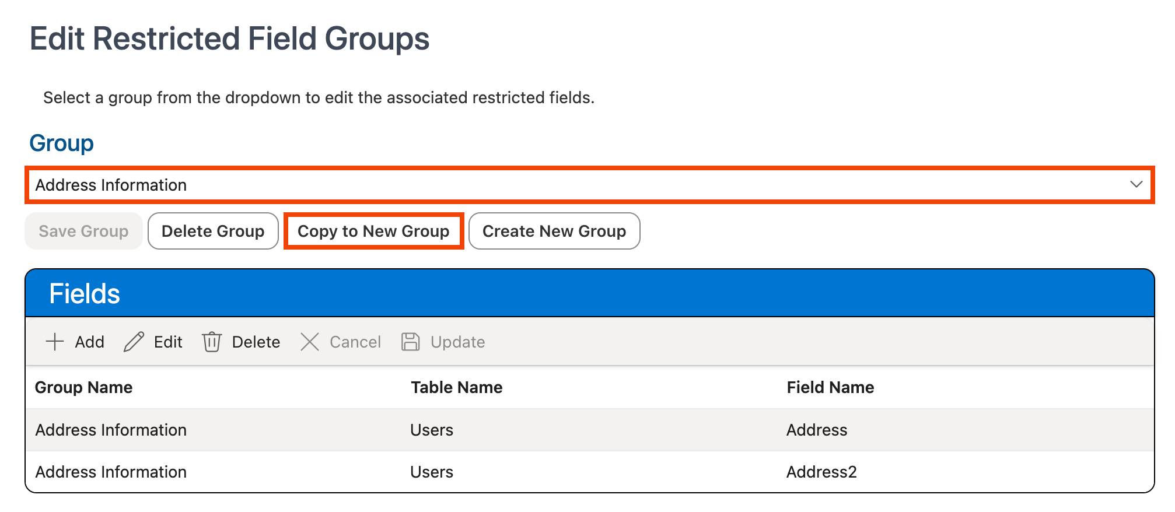Click the Delete Group button

click(213, 231)
